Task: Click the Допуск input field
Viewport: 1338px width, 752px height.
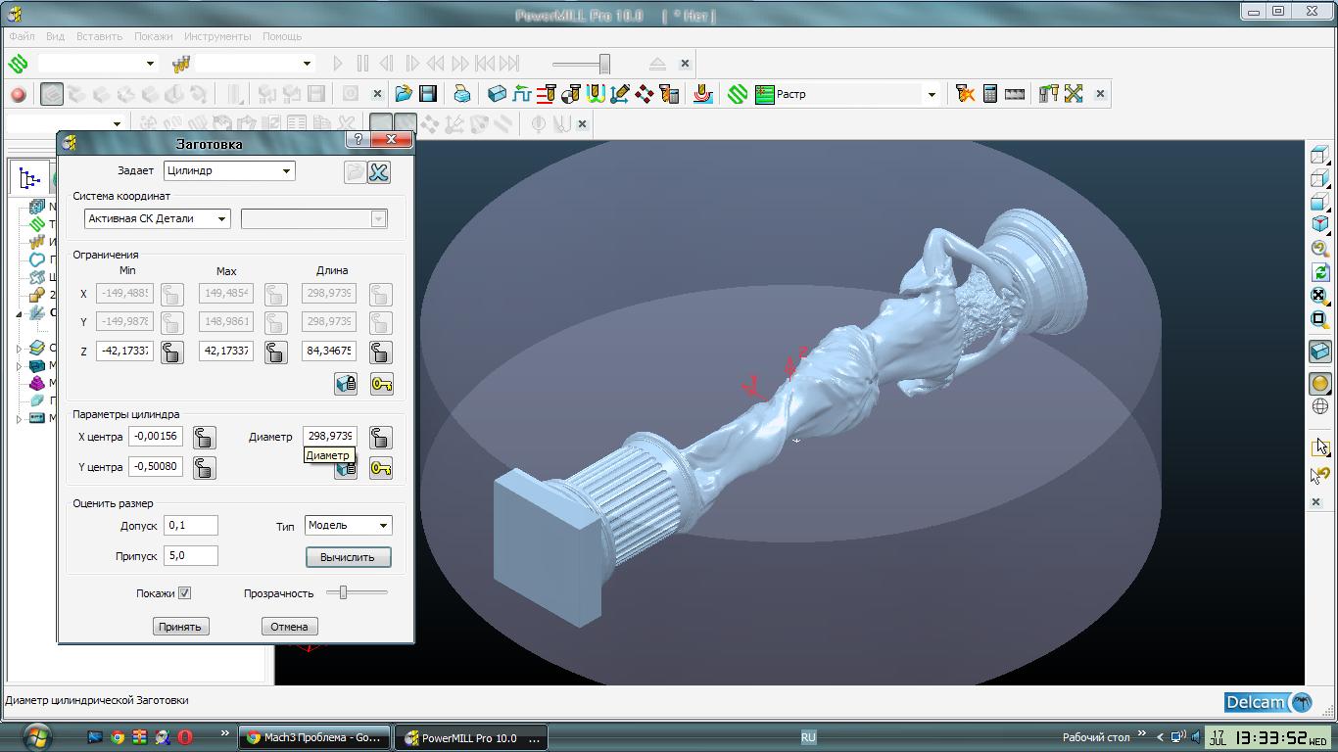Action: (x=191, y=526)
